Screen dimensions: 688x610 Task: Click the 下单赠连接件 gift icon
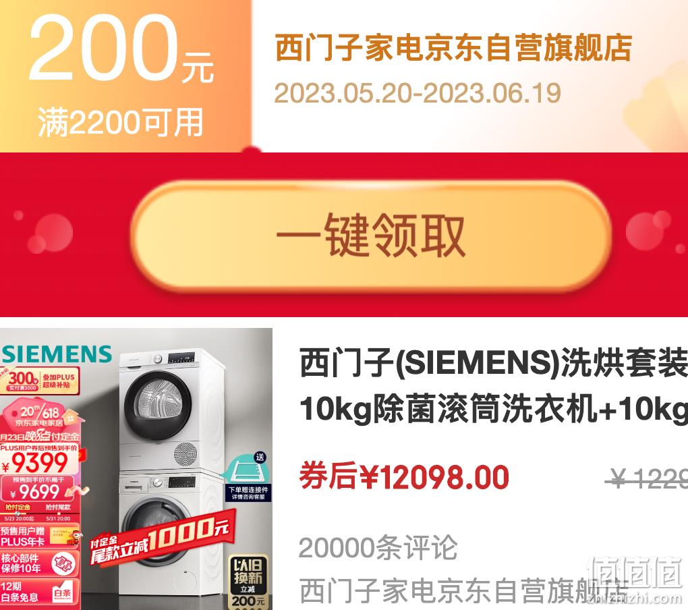point(249,478)
